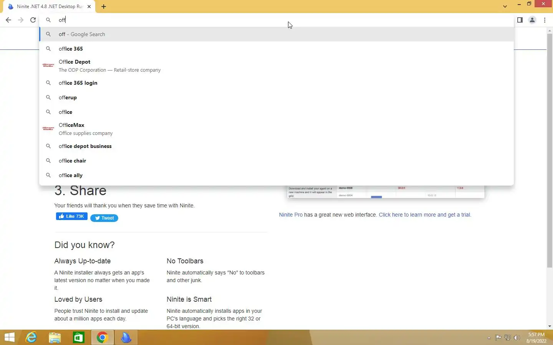Open File Explorer from taskbar
553x345 pixels.
(55, 337)
